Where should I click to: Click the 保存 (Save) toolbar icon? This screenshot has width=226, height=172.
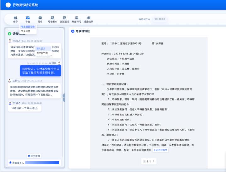tap(15, 19)
